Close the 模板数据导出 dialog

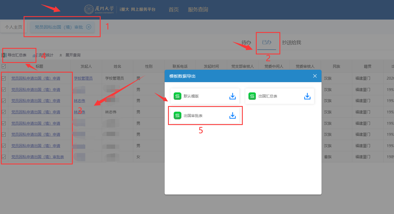click(315, 76)
